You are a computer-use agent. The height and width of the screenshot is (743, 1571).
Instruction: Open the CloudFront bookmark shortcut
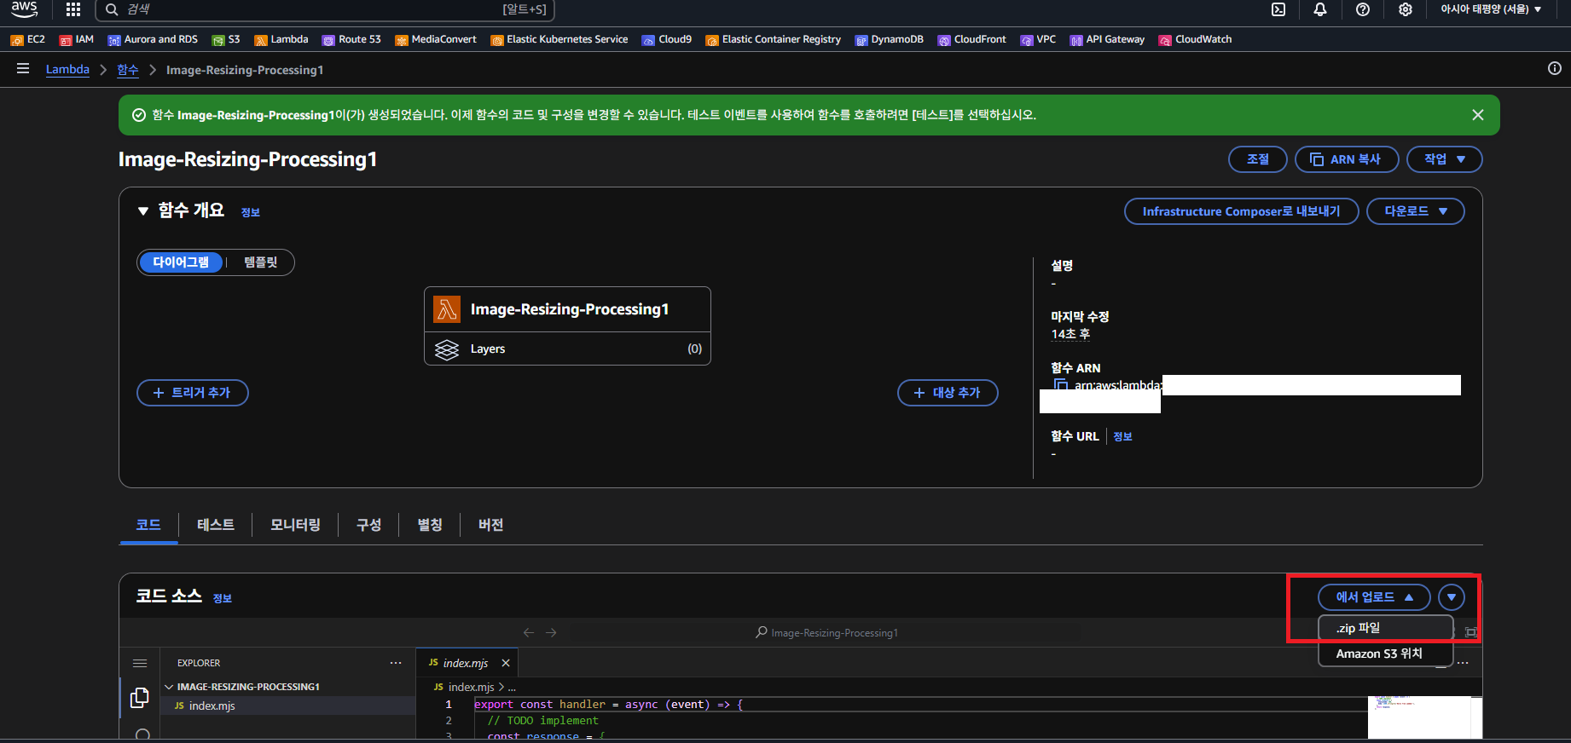pyautogui.click(x=972, y=39)
